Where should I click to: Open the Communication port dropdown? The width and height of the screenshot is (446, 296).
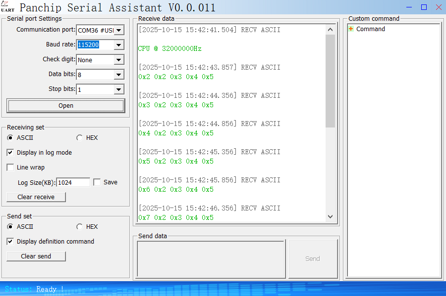pos(118,30)
